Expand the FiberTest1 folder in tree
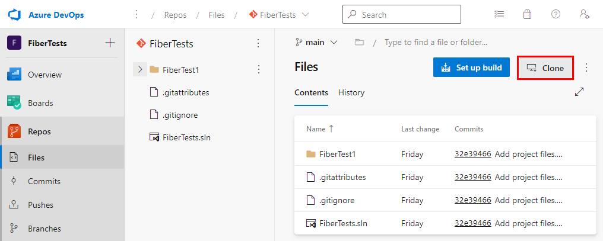Image resolution: width=603 pixels, height=241 pixels. pyautogui.click(x=140, y=70)
